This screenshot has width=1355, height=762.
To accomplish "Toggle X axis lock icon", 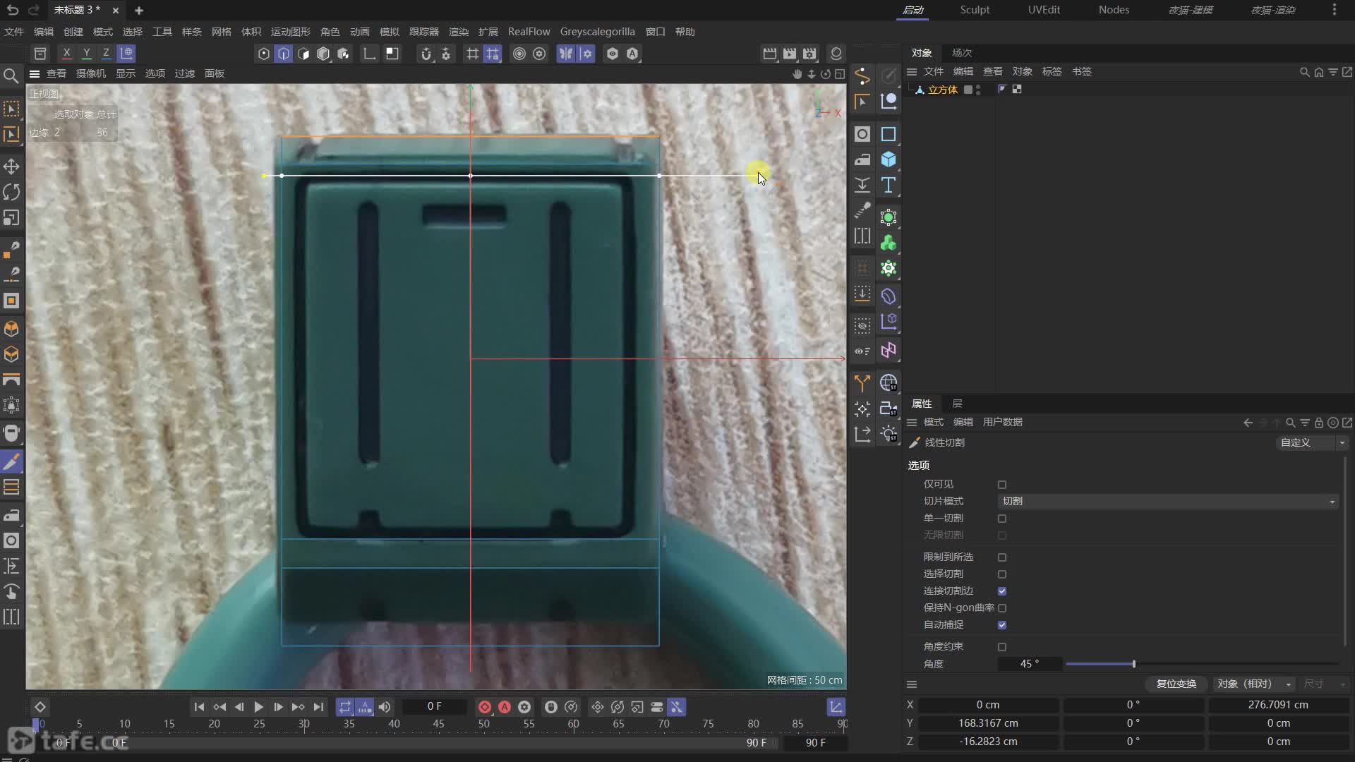I will coord(66,53).
